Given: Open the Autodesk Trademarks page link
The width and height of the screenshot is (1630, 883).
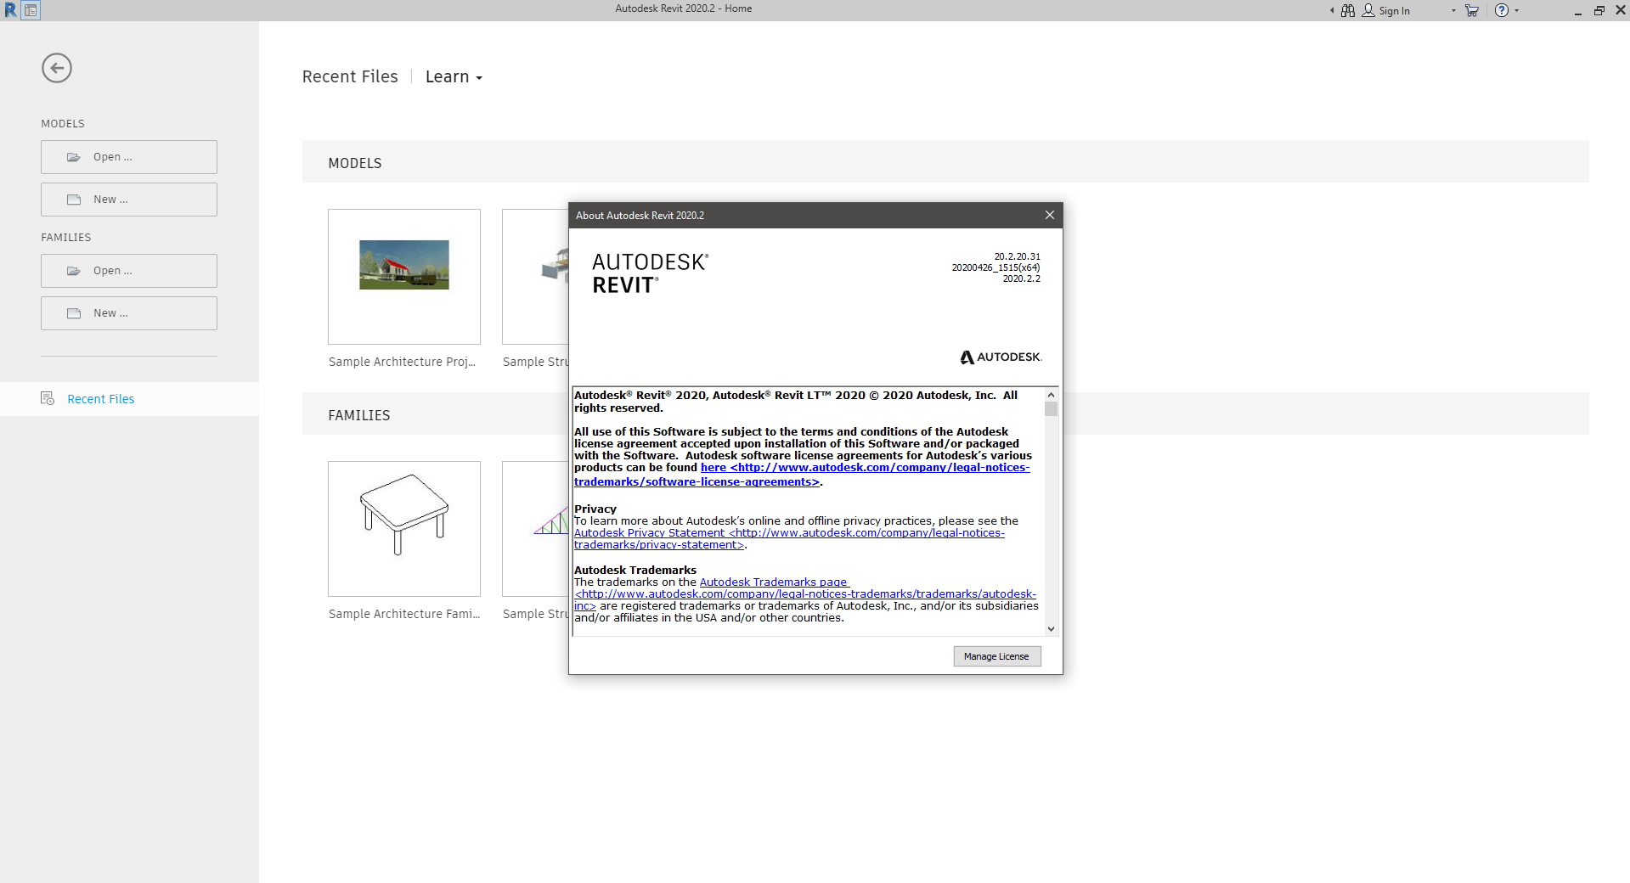Looking at the screenshot, I should click(x=805, y=594).
